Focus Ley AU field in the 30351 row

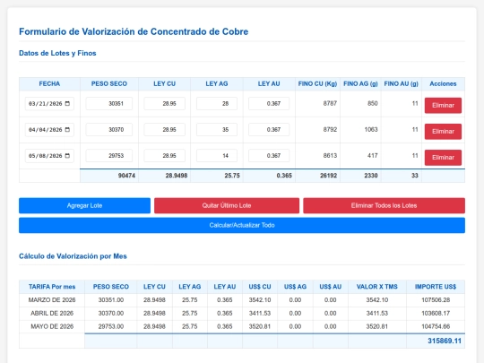(x=269, y=103)
